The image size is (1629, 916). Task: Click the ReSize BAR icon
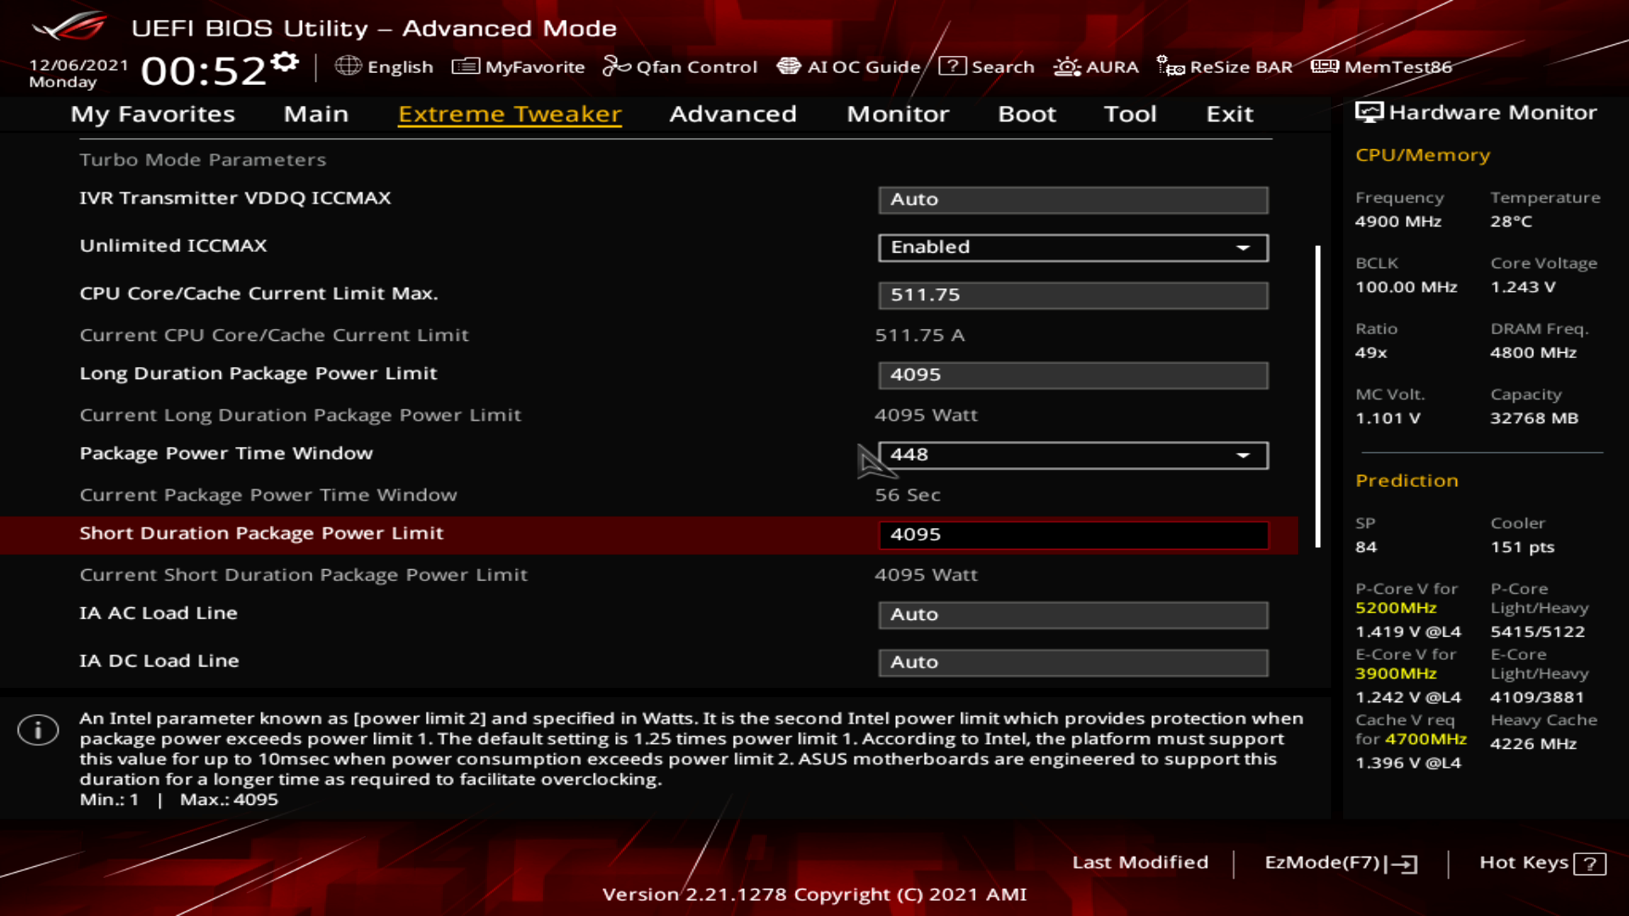tap(1171, 66)
